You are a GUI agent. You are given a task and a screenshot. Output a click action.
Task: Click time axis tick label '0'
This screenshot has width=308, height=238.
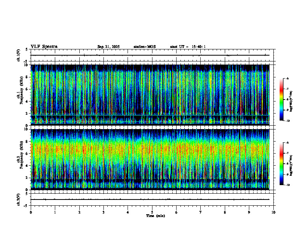click(x=31, y=212)
